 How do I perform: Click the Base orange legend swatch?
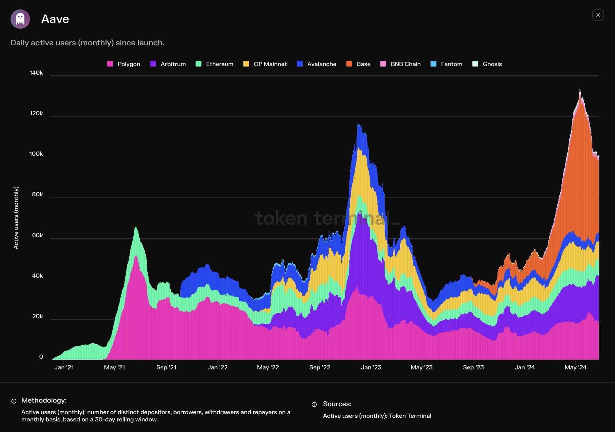[x=349, y=64]
